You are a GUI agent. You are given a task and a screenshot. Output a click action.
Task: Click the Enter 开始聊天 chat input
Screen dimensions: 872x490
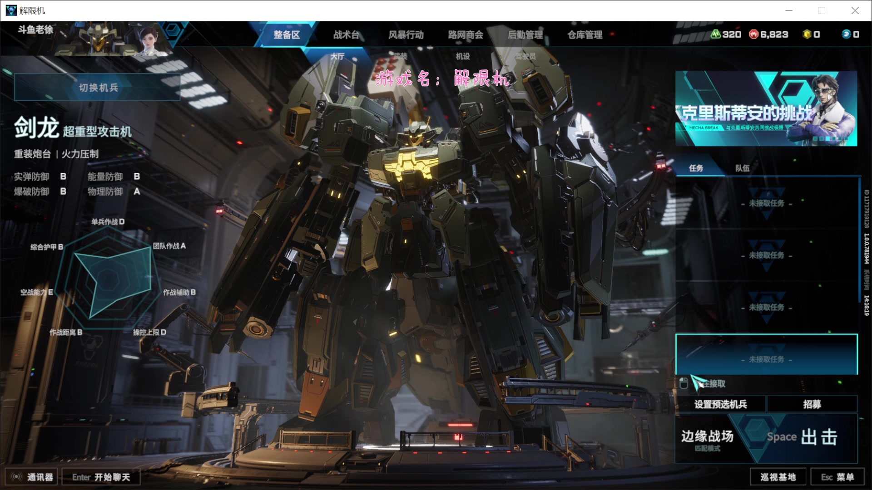pos(101,477)
